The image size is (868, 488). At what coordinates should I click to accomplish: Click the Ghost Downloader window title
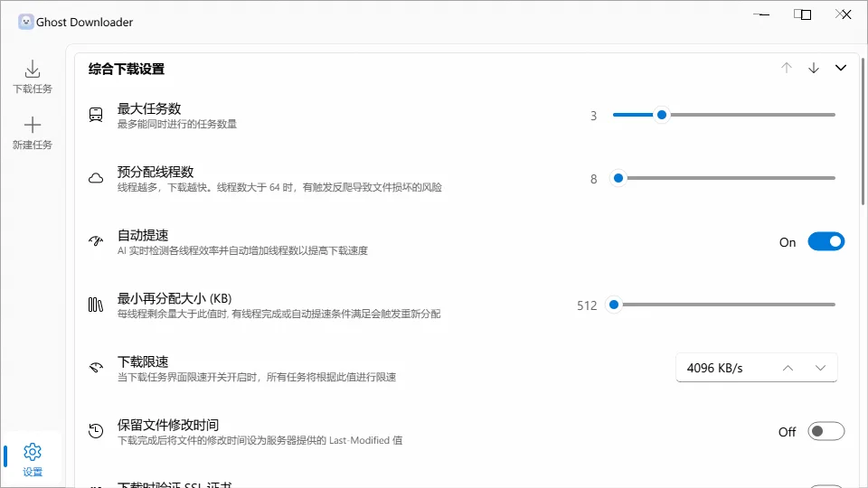click(84, 22)
